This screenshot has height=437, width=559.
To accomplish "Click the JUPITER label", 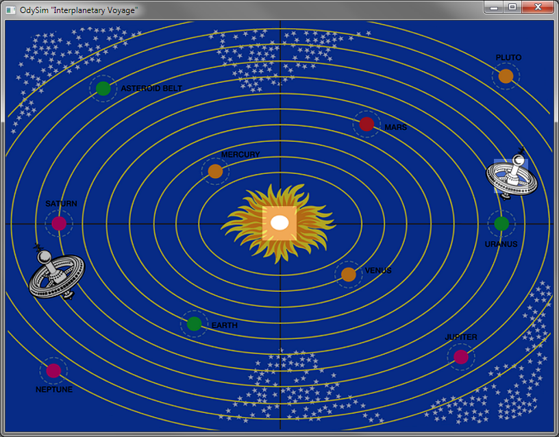I will pos(461,337).
